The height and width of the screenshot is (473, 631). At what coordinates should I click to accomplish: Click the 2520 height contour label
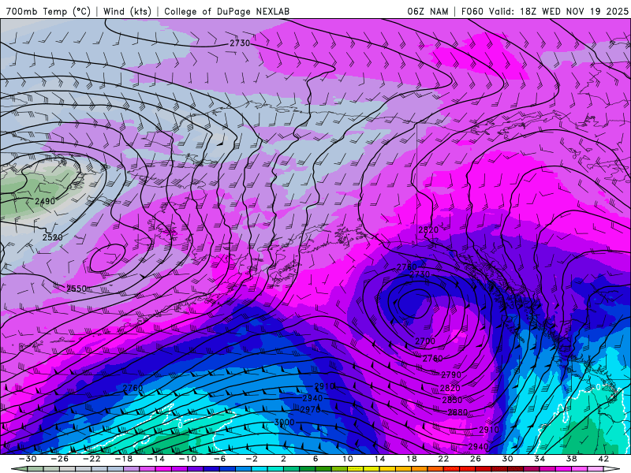pyautogui.click(x=53, y=237)
